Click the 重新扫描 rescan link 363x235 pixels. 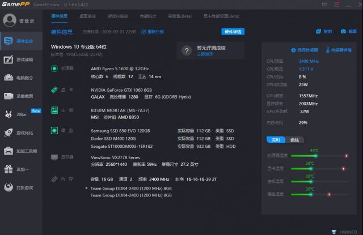tap(153, 32)
